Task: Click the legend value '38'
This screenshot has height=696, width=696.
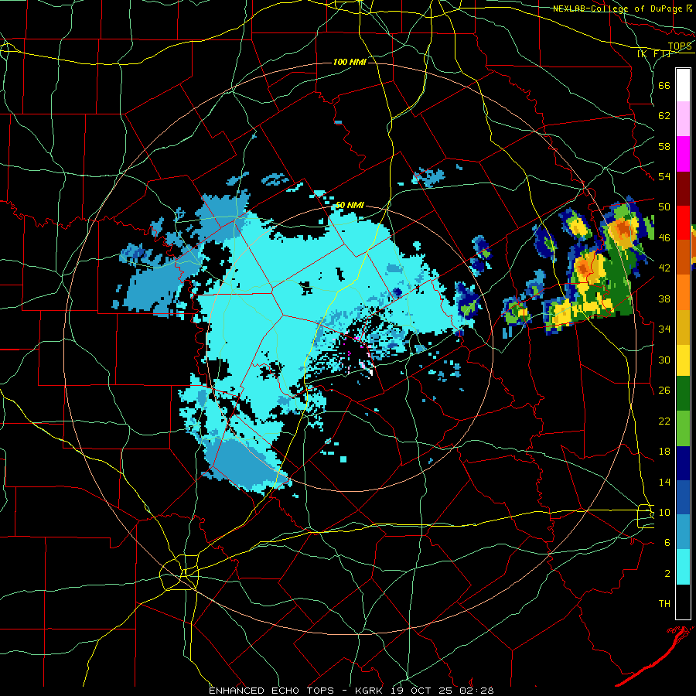Action: click(664, 299)
